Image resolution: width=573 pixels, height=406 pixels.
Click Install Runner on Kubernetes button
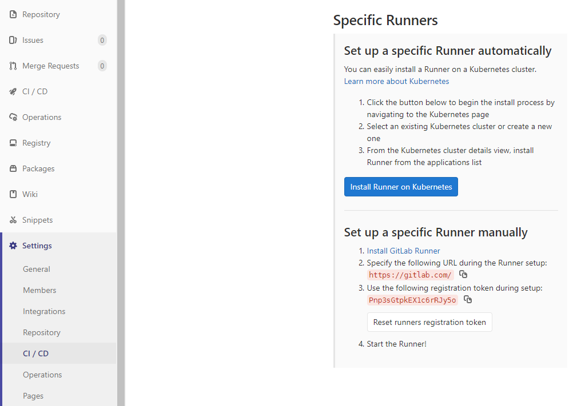pyautogui.click(x=401, y=187)
